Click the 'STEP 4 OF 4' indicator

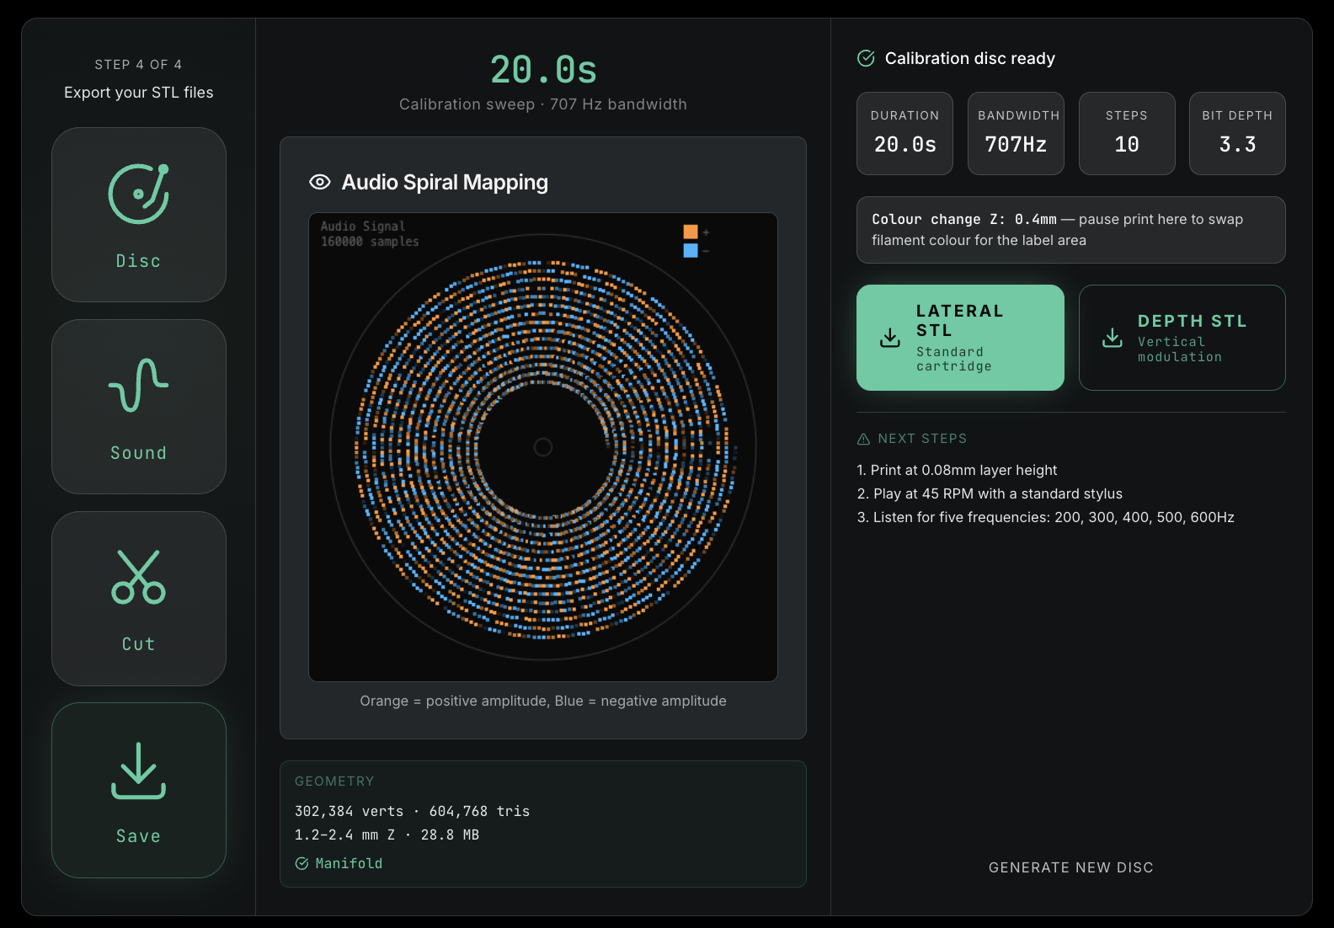click(x=139, y=65)
